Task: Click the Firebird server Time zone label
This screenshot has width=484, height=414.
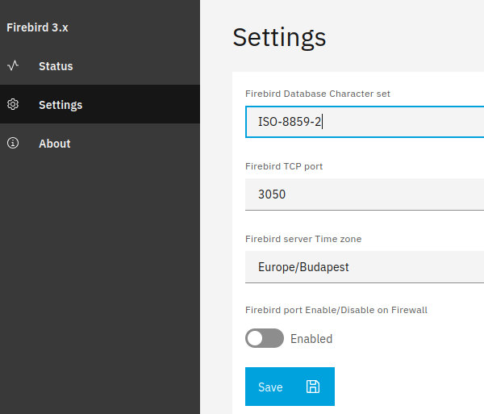Action: pyautogui.click(x=302, y=239)
